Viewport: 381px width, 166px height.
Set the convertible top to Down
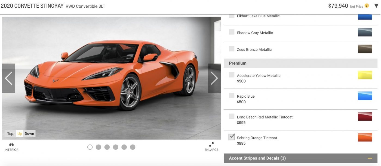click(x=29, y=133)
